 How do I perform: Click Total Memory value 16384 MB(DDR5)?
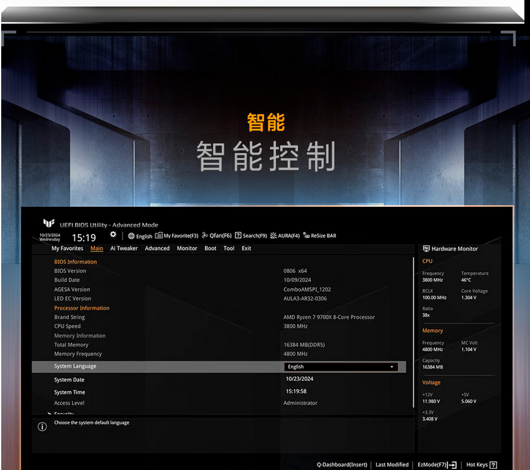tap(304, 345)
